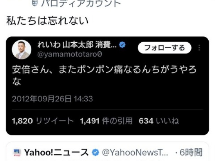Click the 私たちは忘れない post text

(x=47, y=21)
